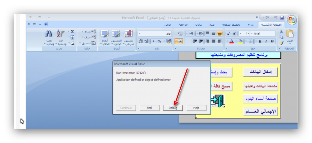Select the Format Painter brush icon
Image resolution: width=312 pixels, height=143 pixels.
[x=281, y=43]
